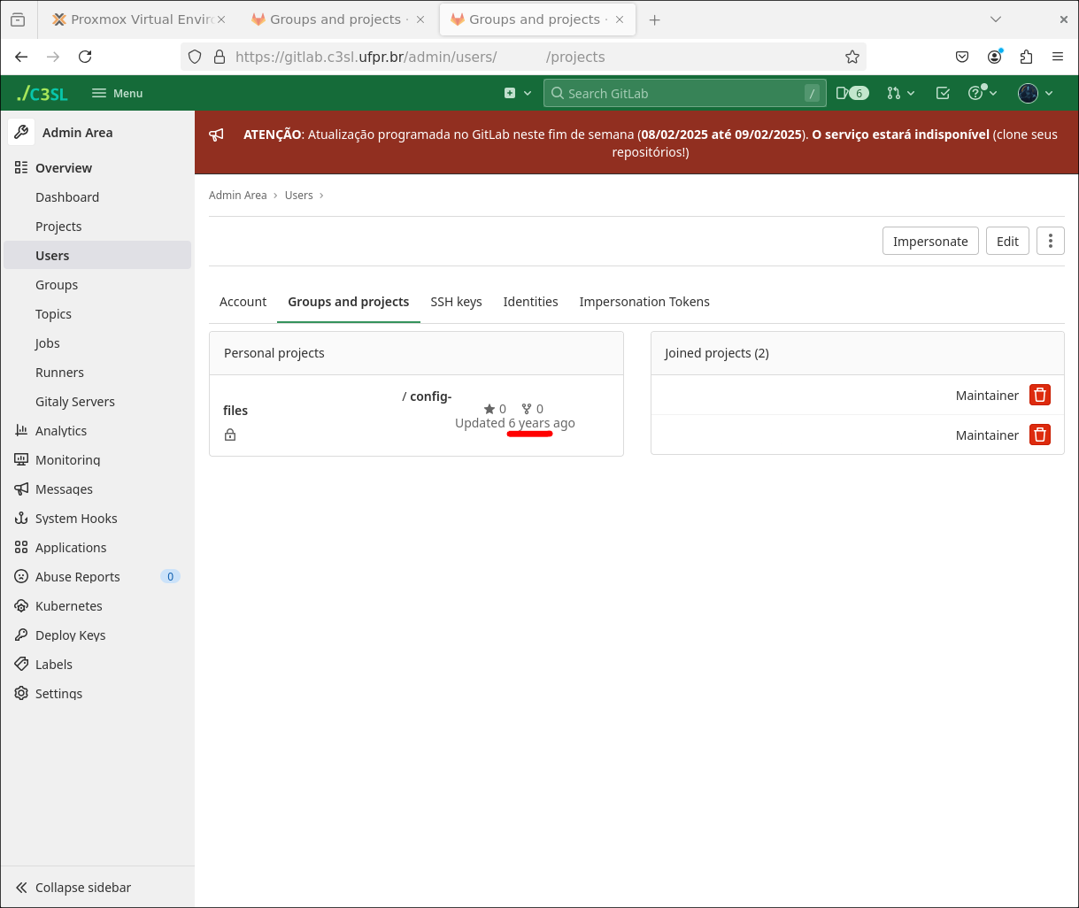Click the second red trash icon
This screenshot has width=1079, height=908.
(1040, 435)
